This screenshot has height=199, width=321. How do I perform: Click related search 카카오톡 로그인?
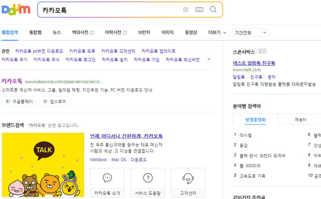[x=81, y=60]
